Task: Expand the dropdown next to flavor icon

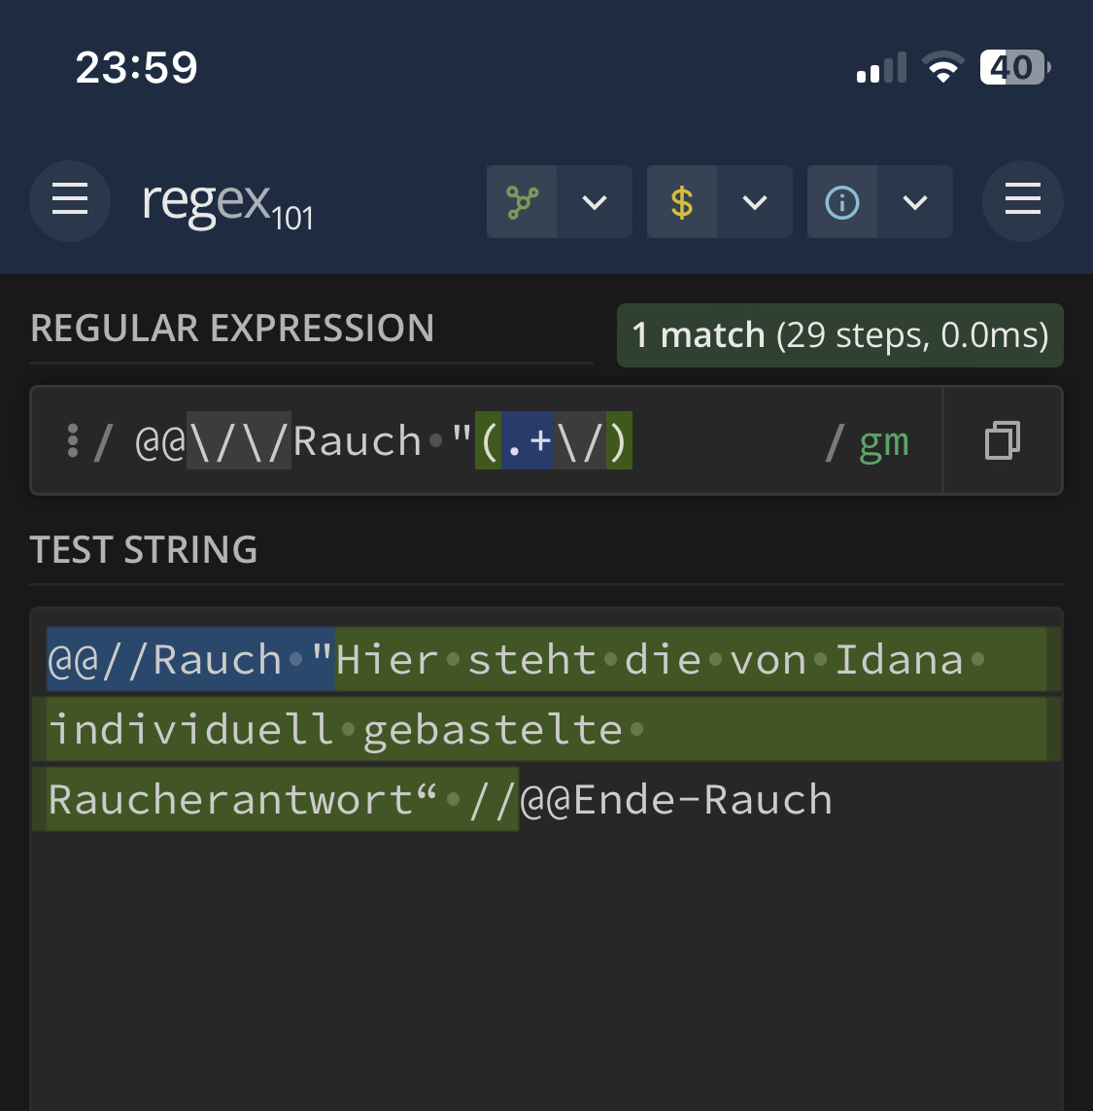Action: (x=595, y=202)
